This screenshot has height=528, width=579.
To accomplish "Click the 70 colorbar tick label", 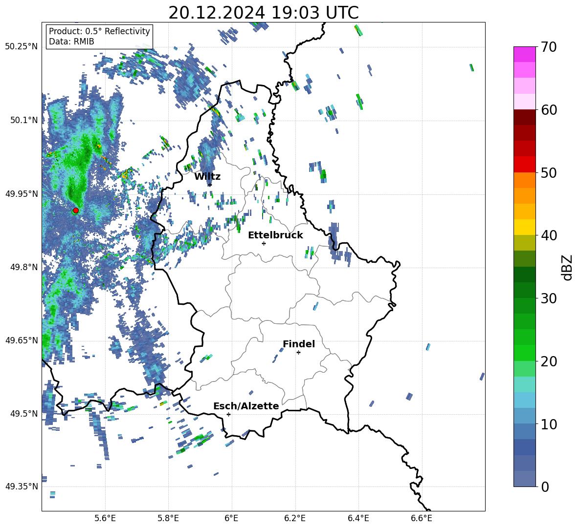I will point(549,47).
